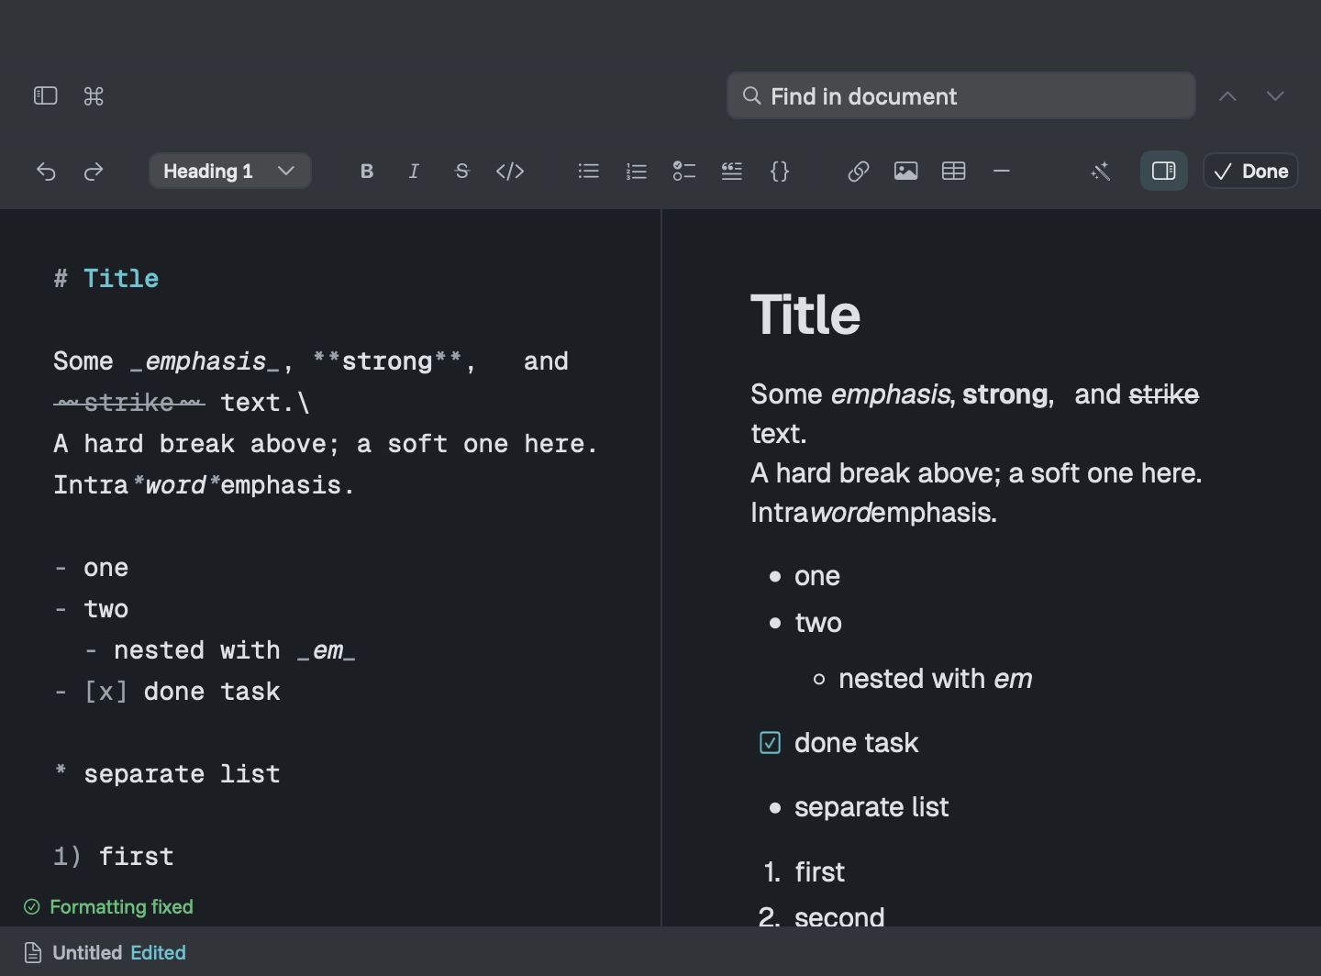1321x976 pixels.
Task: Jump to next search match
Action: click(x=1275, y=96)
